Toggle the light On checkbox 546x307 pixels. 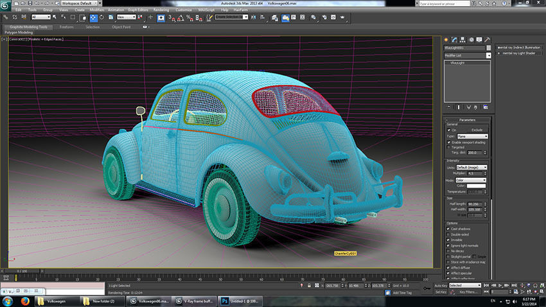(449, 130)
